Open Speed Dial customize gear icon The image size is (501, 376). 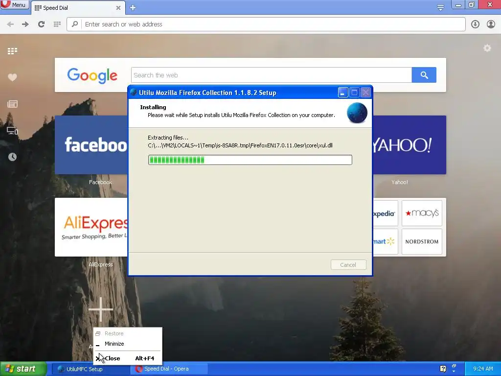tap(487, 48)
